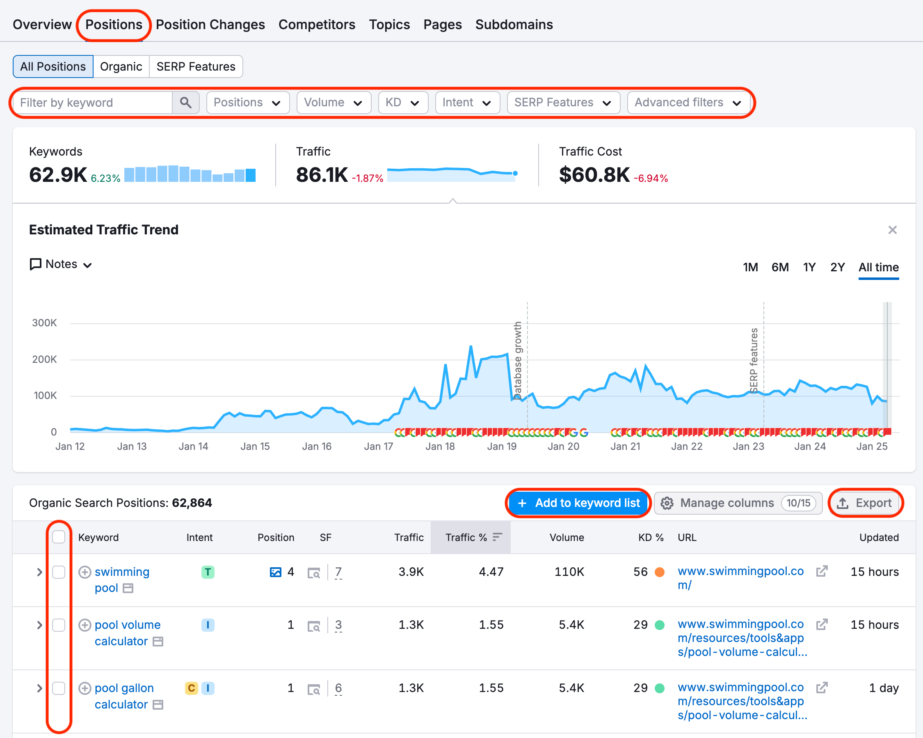Click the external link icon for www.swimmingpool.com
This screenshot has width=923, height=738.
click(x=822, y=572)
